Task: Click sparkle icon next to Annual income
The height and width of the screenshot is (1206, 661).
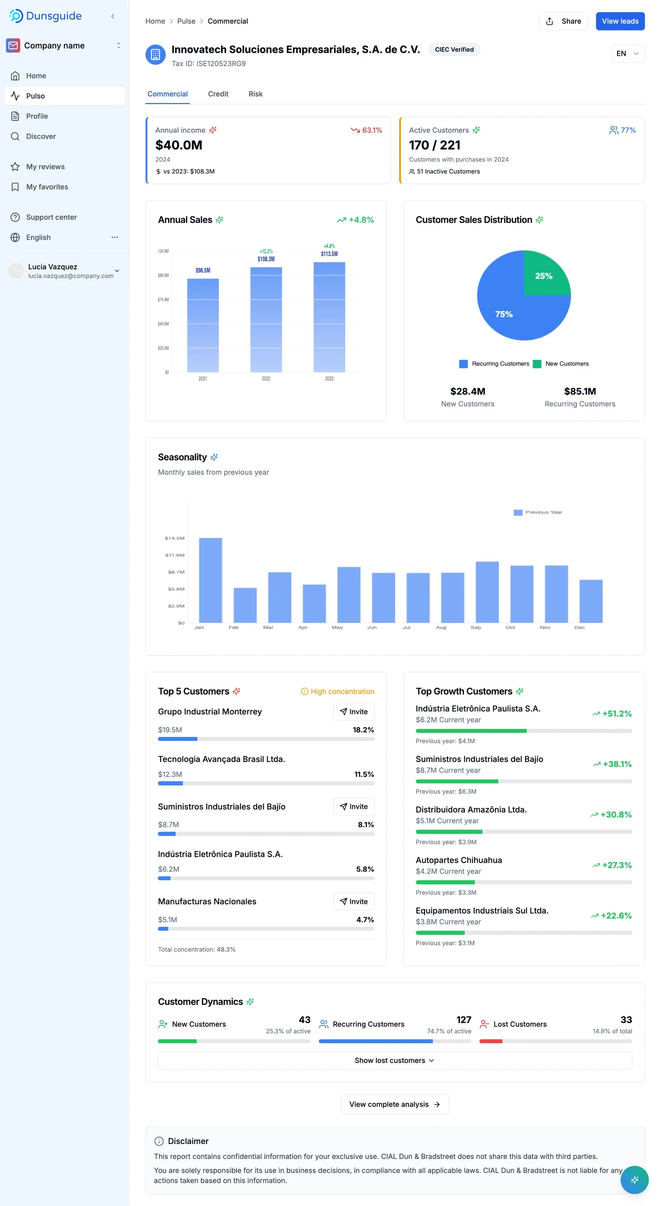Action: (x=213, y=130)
